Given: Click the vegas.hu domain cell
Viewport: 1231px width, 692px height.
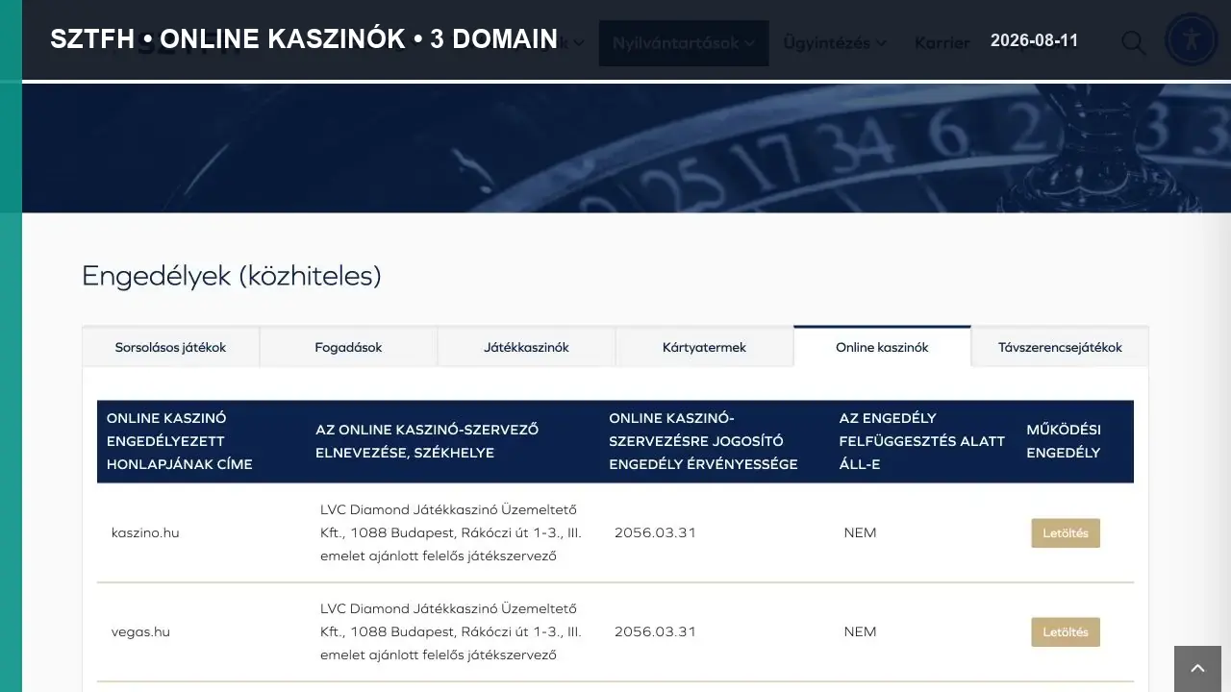Looking at the screenshot, I should tap(140, 631).
